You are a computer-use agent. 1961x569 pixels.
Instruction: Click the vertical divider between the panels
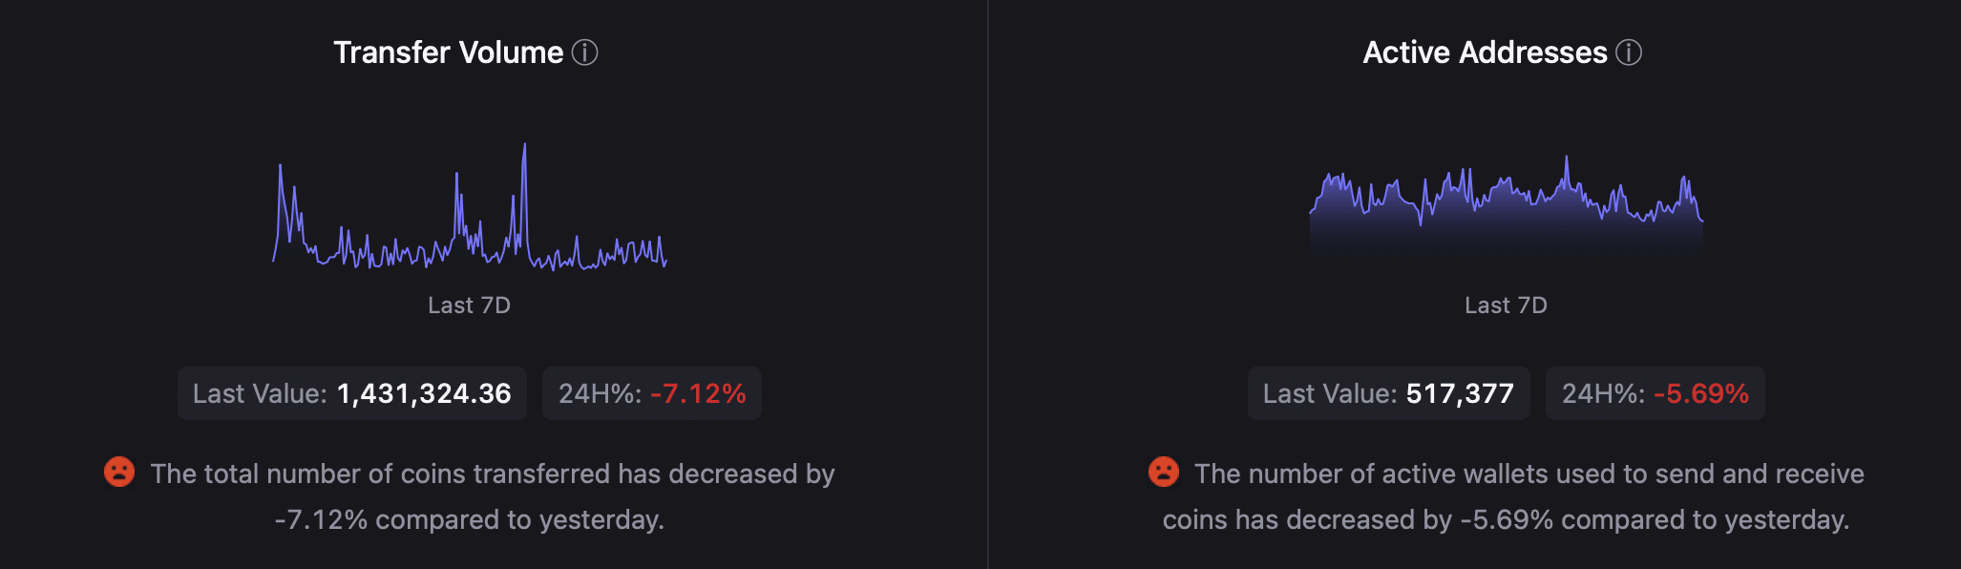point(988,284)
